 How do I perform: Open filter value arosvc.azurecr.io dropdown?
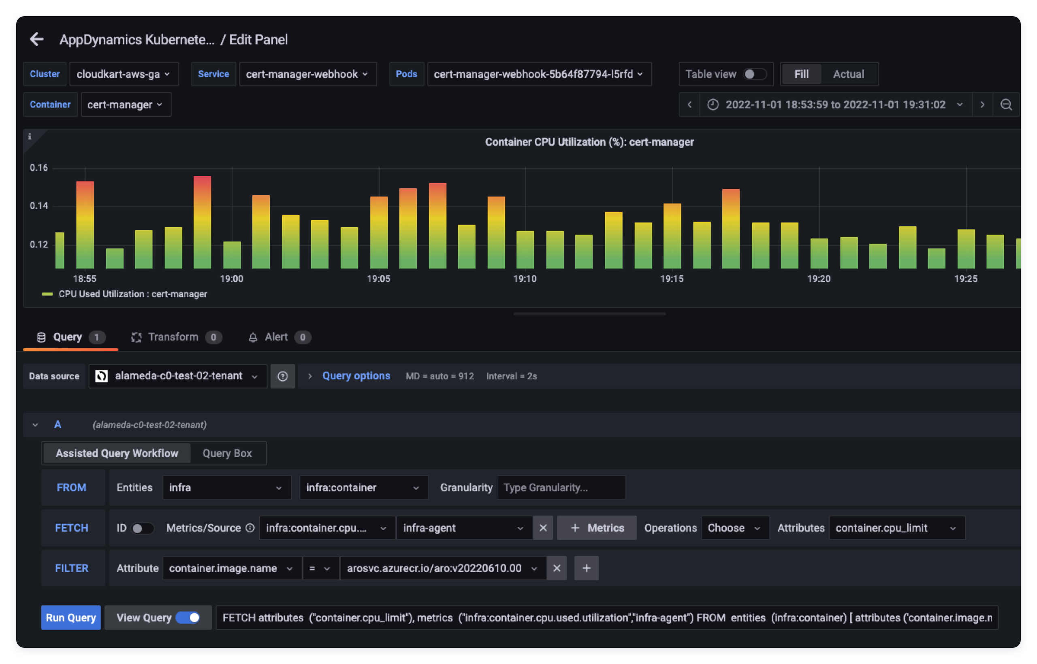tap(443, 568)
